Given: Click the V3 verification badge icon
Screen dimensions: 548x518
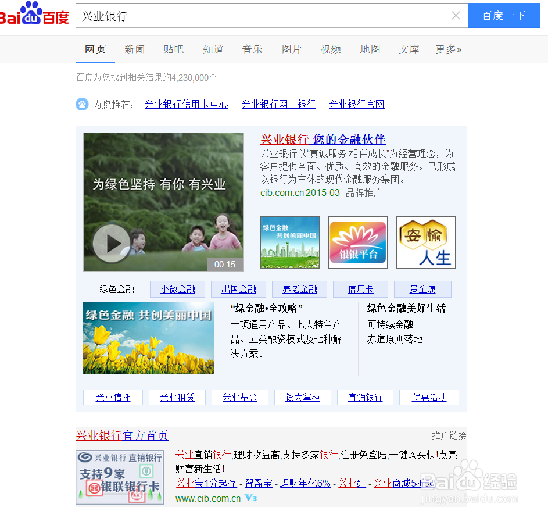Looking at the screenshot, I should coord(250,498).
